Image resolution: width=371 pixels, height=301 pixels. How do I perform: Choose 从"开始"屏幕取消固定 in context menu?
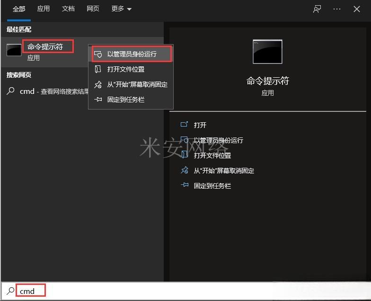tap(131, 84)
